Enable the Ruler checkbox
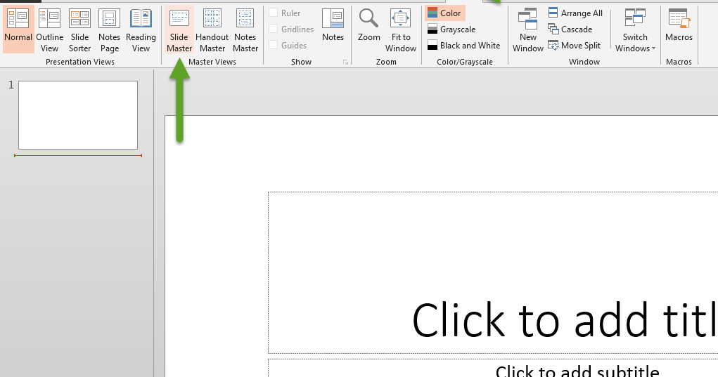The height and width of the screenshot is (377, 718). pos(274,13)
